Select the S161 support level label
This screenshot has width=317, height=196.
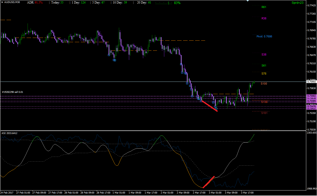264,113
